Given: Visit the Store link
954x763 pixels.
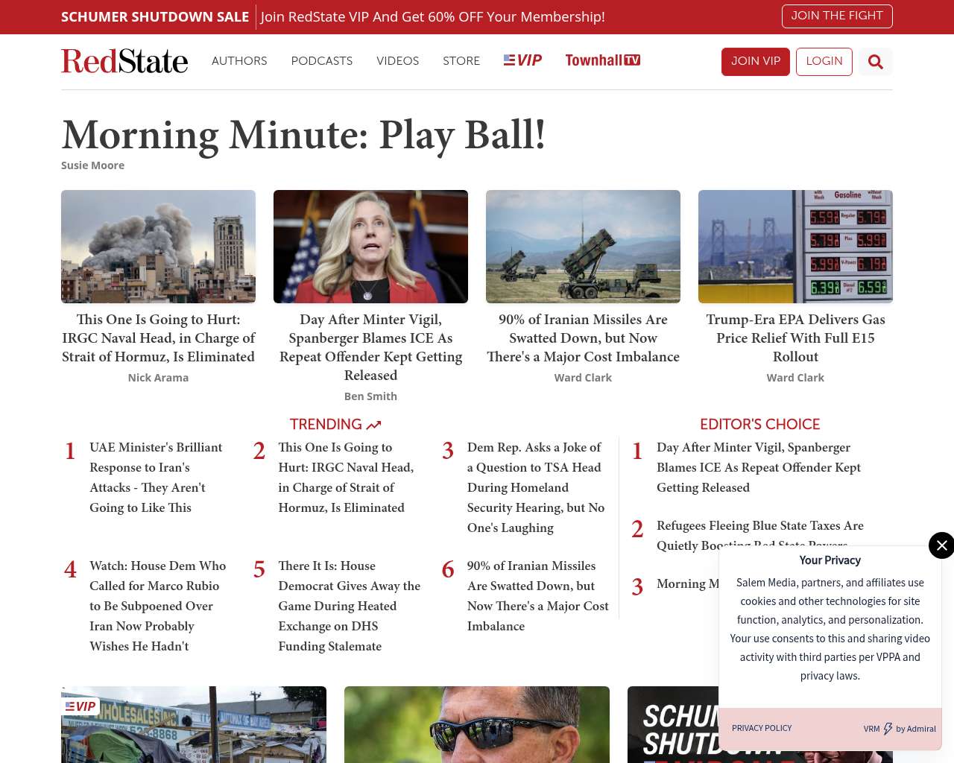Looking at the screenshot, I should [461, 61].
